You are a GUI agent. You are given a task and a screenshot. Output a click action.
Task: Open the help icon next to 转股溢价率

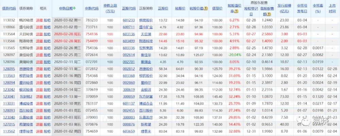point(237,11)
